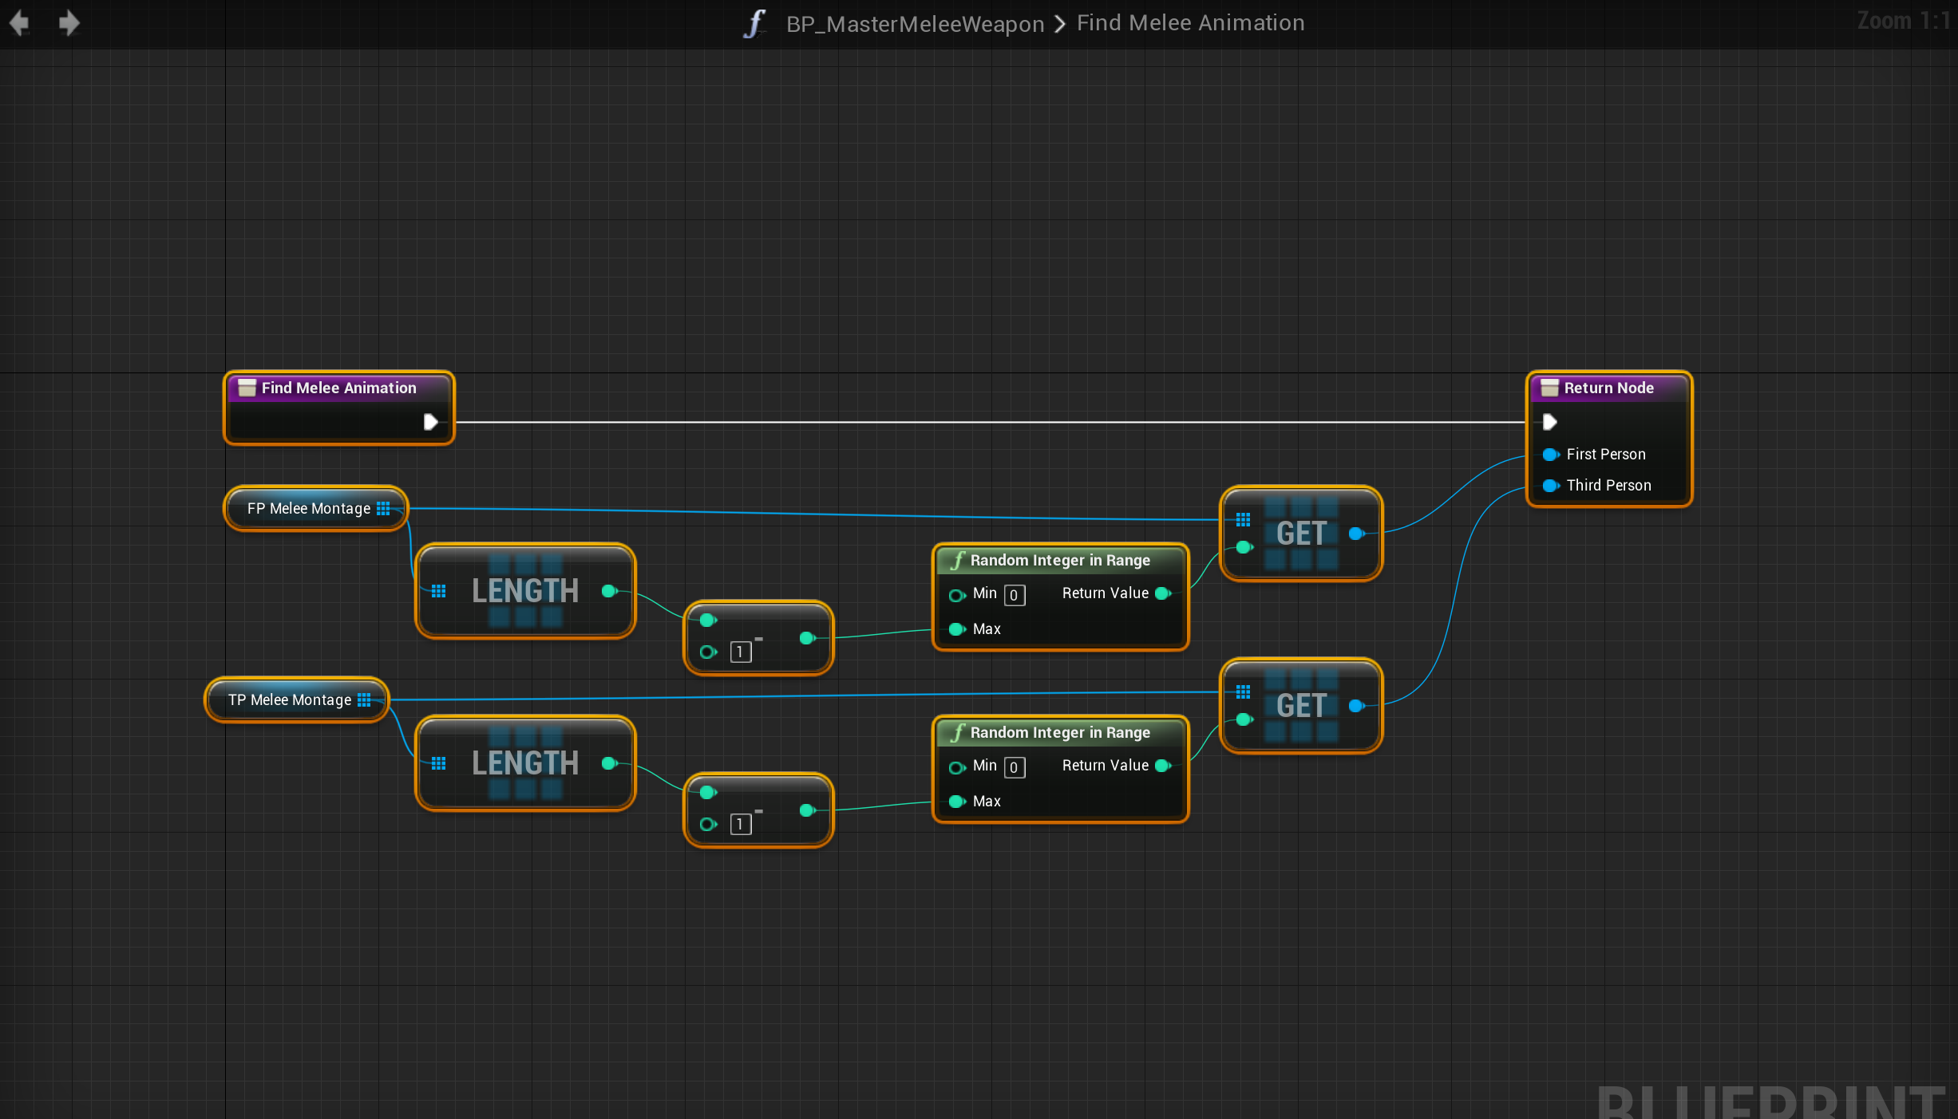1958x1119 pixels.
Task: Select the top GET array node
Action: (1301, 534)
